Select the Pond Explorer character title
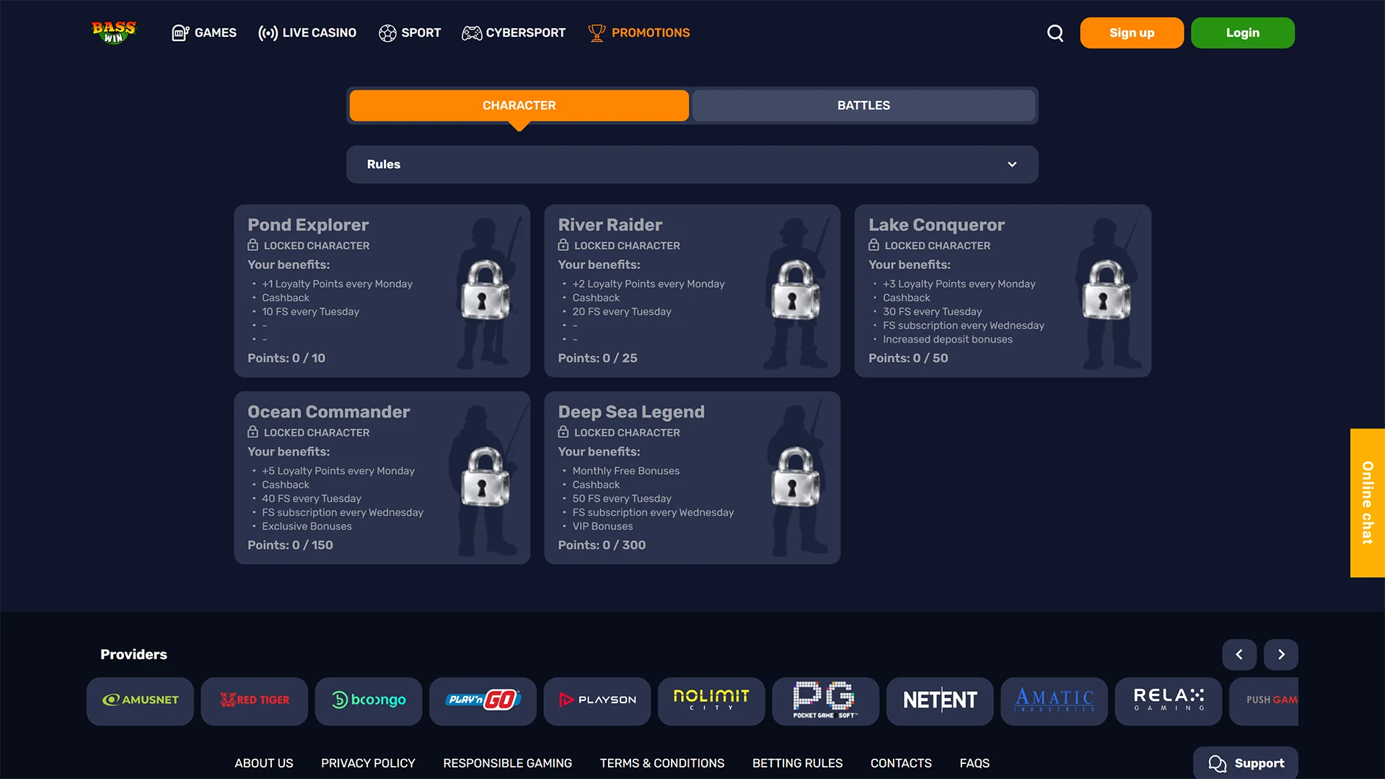The height and width of the screenshot is (779, 1385). (308, 225)
